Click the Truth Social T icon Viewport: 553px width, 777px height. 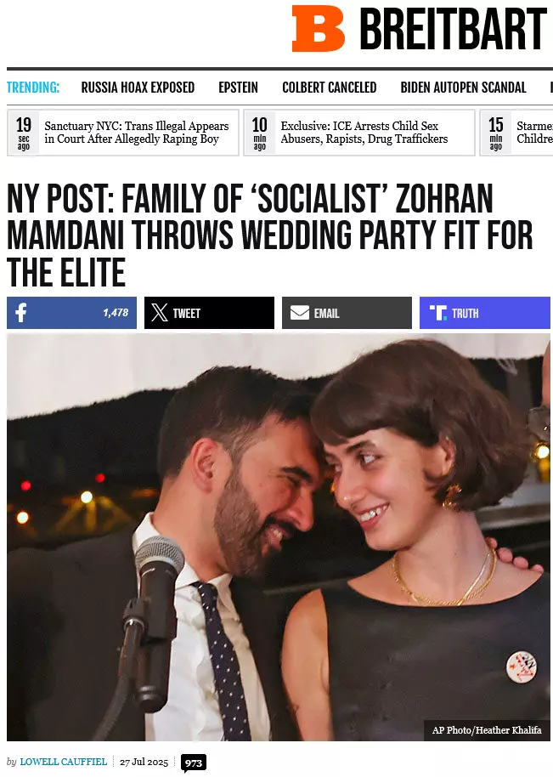[437, 313]
